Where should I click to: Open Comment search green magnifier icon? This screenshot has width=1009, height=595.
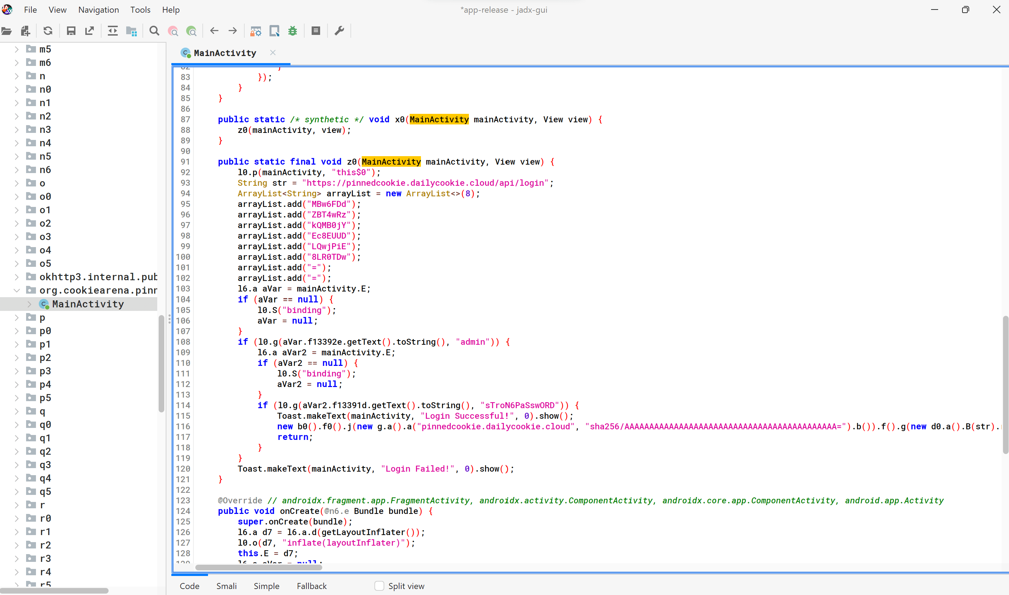(191, 31)
